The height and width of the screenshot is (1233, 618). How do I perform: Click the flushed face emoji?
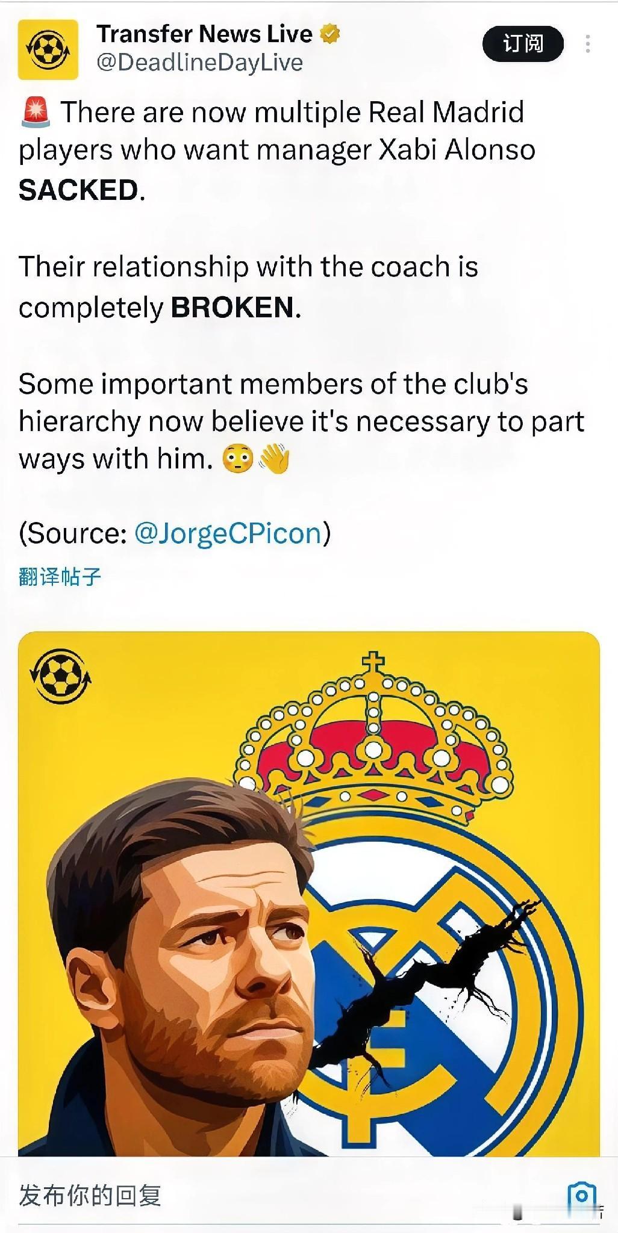[x=237, y=459]
